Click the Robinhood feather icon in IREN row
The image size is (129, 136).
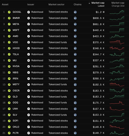[x=29, y=79]
